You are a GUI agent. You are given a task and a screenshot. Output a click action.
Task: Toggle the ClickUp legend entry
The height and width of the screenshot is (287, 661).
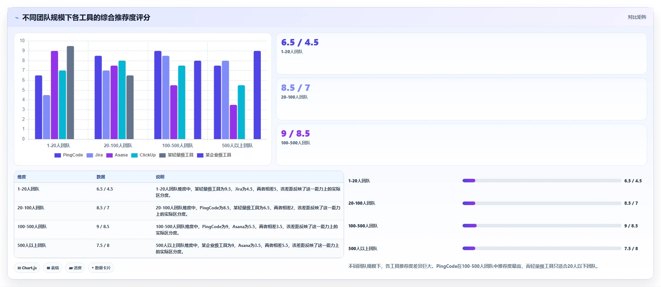143,155
